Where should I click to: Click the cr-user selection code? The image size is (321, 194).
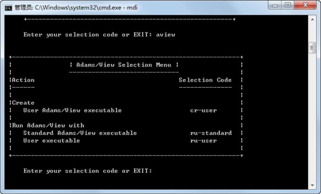(203, 110)
